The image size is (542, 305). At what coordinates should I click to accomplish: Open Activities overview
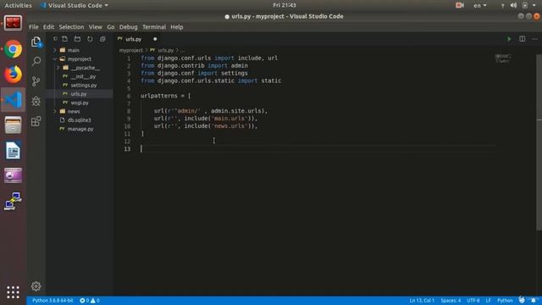coord(18,6)
